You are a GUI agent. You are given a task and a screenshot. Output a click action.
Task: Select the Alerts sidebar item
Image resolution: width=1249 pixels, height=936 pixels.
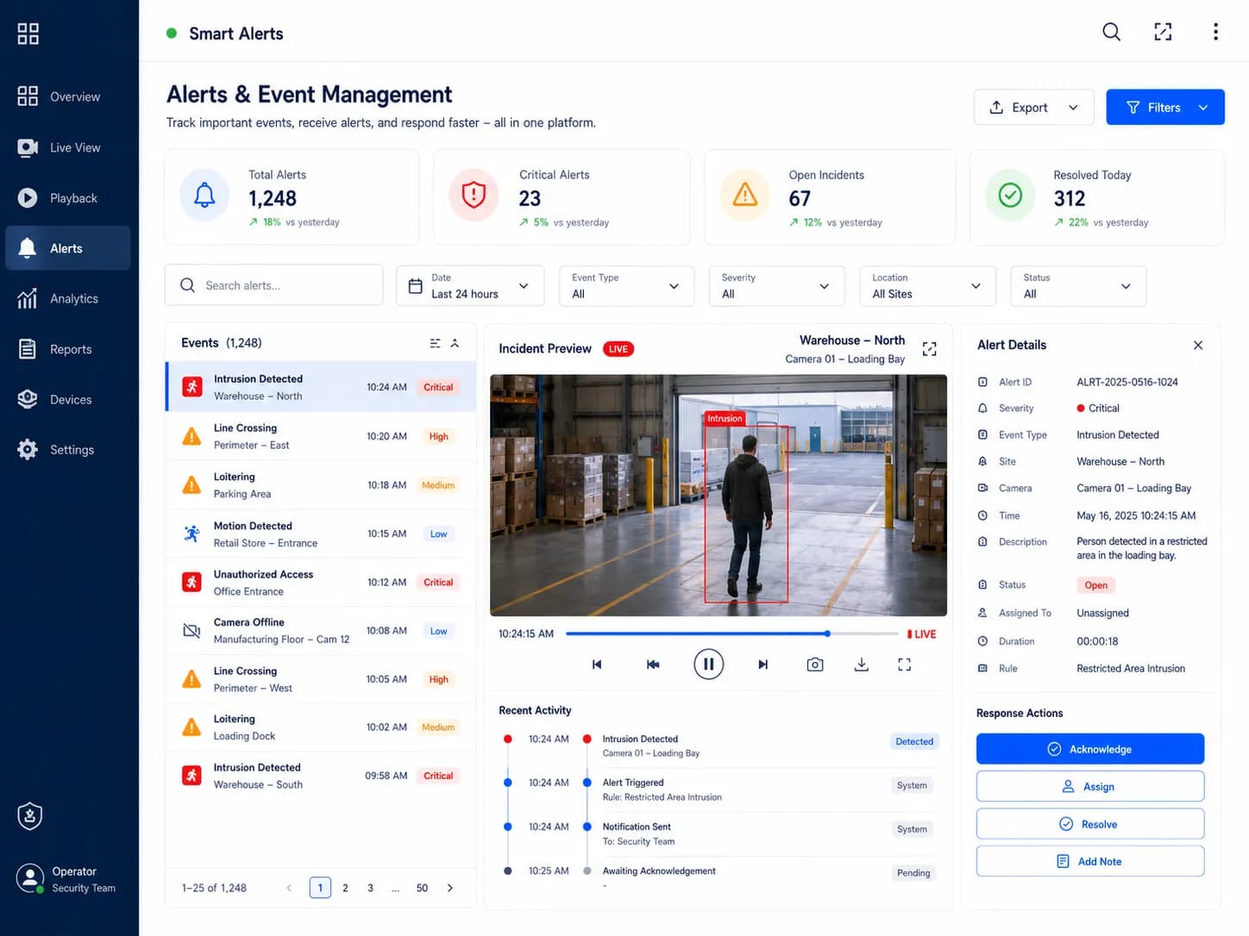pos(67,248)
